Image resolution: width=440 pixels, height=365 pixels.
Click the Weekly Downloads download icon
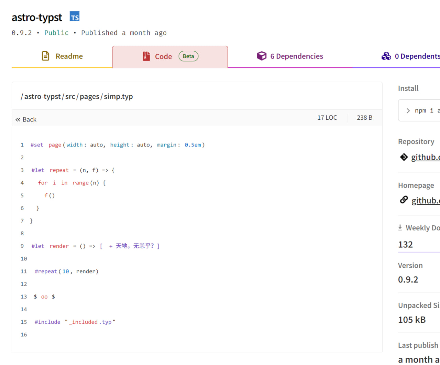point(400,227)
